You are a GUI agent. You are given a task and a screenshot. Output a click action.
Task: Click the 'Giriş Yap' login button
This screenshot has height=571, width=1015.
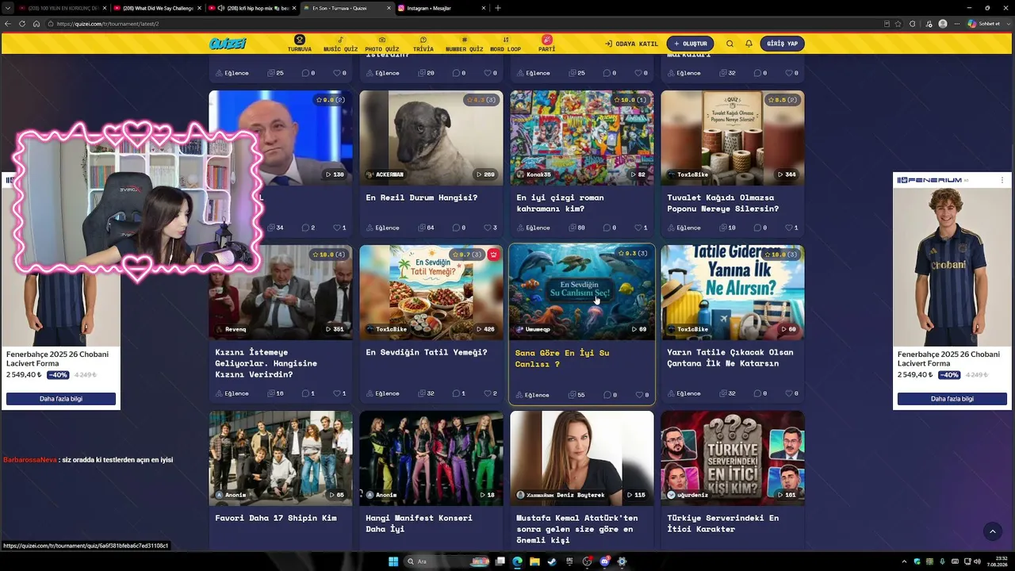(x=782, y=44)
